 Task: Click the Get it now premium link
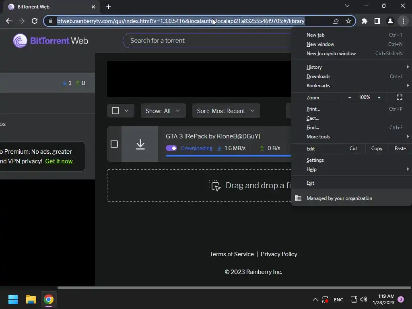point(59,161)
